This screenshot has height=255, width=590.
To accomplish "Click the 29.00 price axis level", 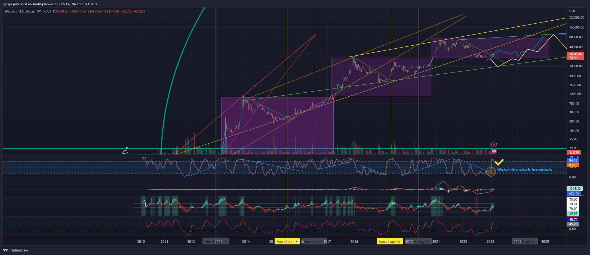I will point(573,149).
